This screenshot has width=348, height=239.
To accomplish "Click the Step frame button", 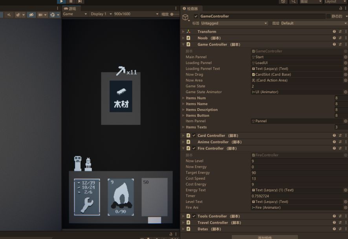I will coord(80,2).
